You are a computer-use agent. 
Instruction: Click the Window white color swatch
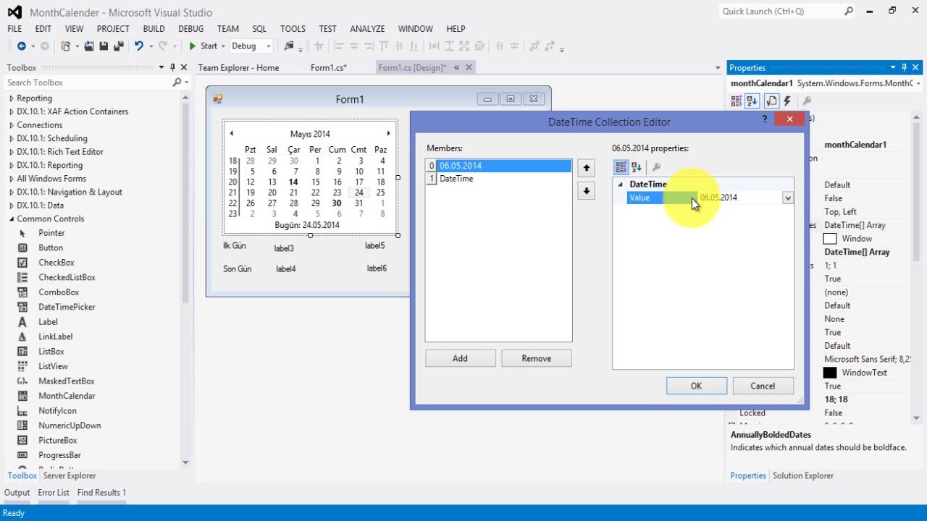pyautogui.click(x=830, y=239)
